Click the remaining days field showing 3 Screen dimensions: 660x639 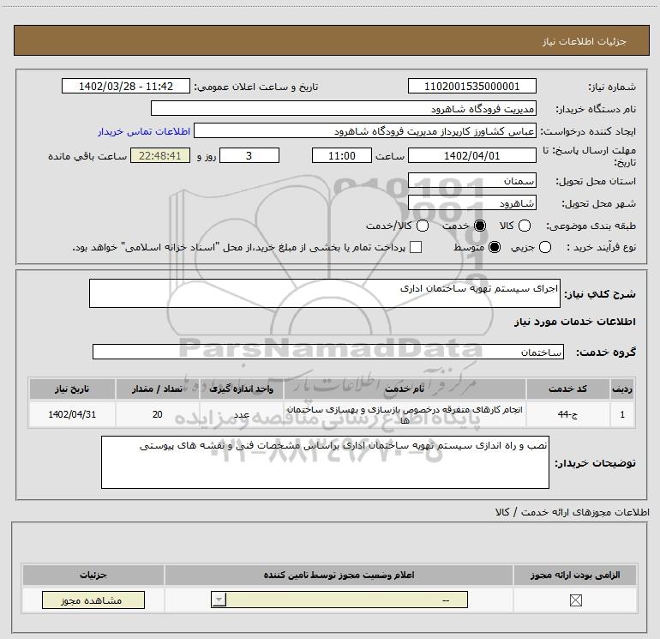coord(249,155)
